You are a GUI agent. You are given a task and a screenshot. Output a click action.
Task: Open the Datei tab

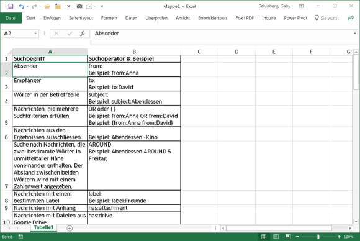[x=11, y=18]
